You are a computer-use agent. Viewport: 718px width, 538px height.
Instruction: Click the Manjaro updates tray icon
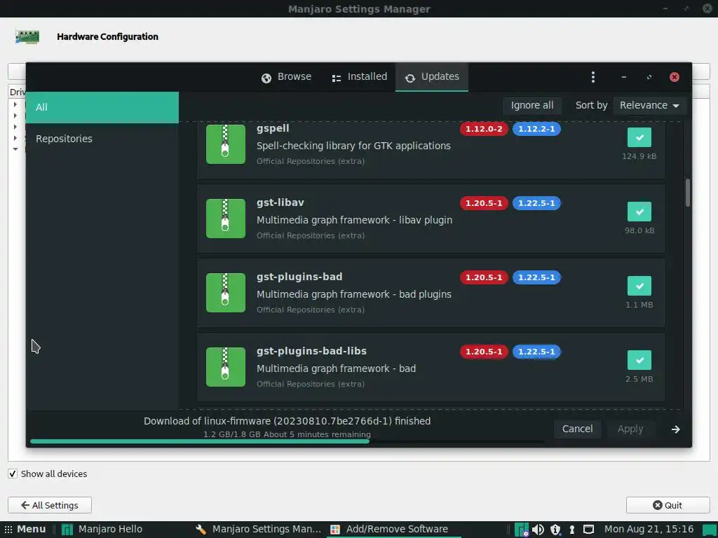(522, 530)
